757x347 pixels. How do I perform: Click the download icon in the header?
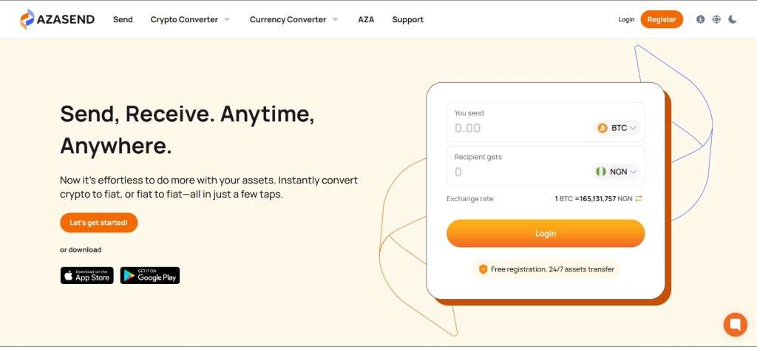(x=701, y=19)
